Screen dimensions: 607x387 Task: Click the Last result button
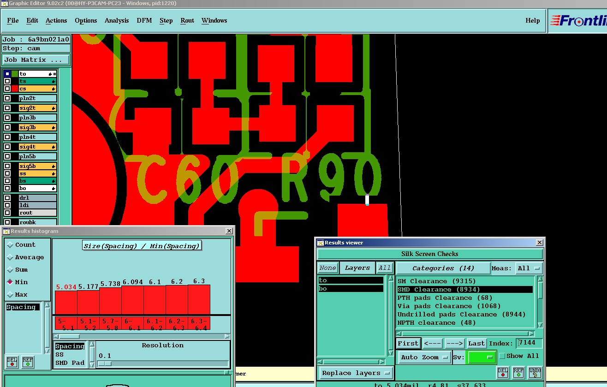coord(476,343)
